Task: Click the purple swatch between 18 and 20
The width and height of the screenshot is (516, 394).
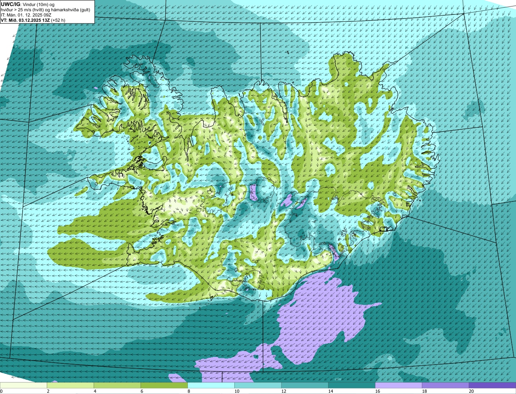Action: click(x=445, y=386)
